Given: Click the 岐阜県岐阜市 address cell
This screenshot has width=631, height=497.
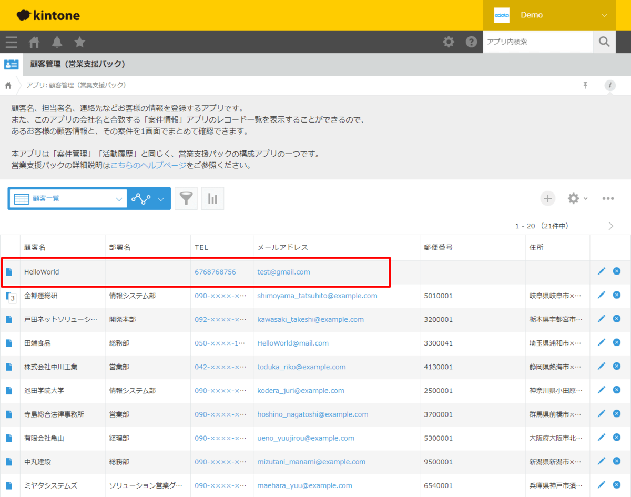Looking at the screenshot, I should (x=557, y=296).
